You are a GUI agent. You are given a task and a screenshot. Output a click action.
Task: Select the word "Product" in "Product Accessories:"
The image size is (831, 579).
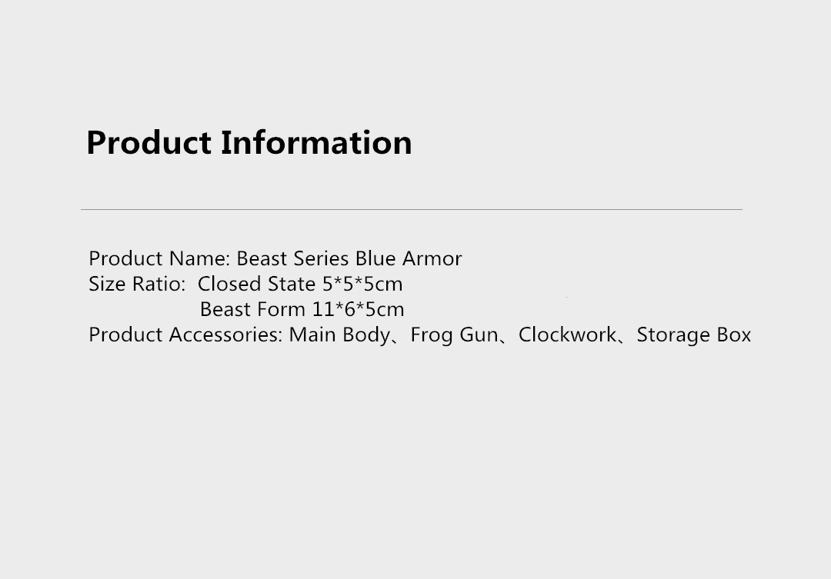click(x=125, y=335)
